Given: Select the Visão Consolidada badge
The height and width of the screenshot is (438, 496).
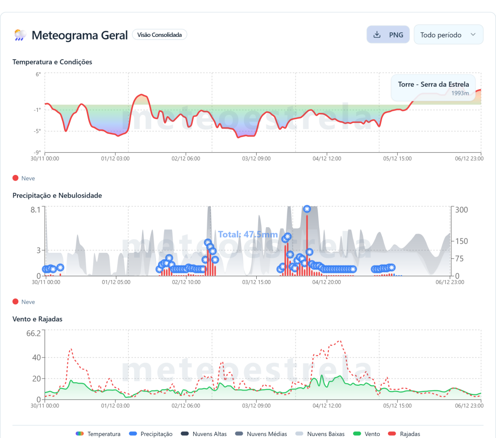Looking at the screenshot, I should coord(159,35).
